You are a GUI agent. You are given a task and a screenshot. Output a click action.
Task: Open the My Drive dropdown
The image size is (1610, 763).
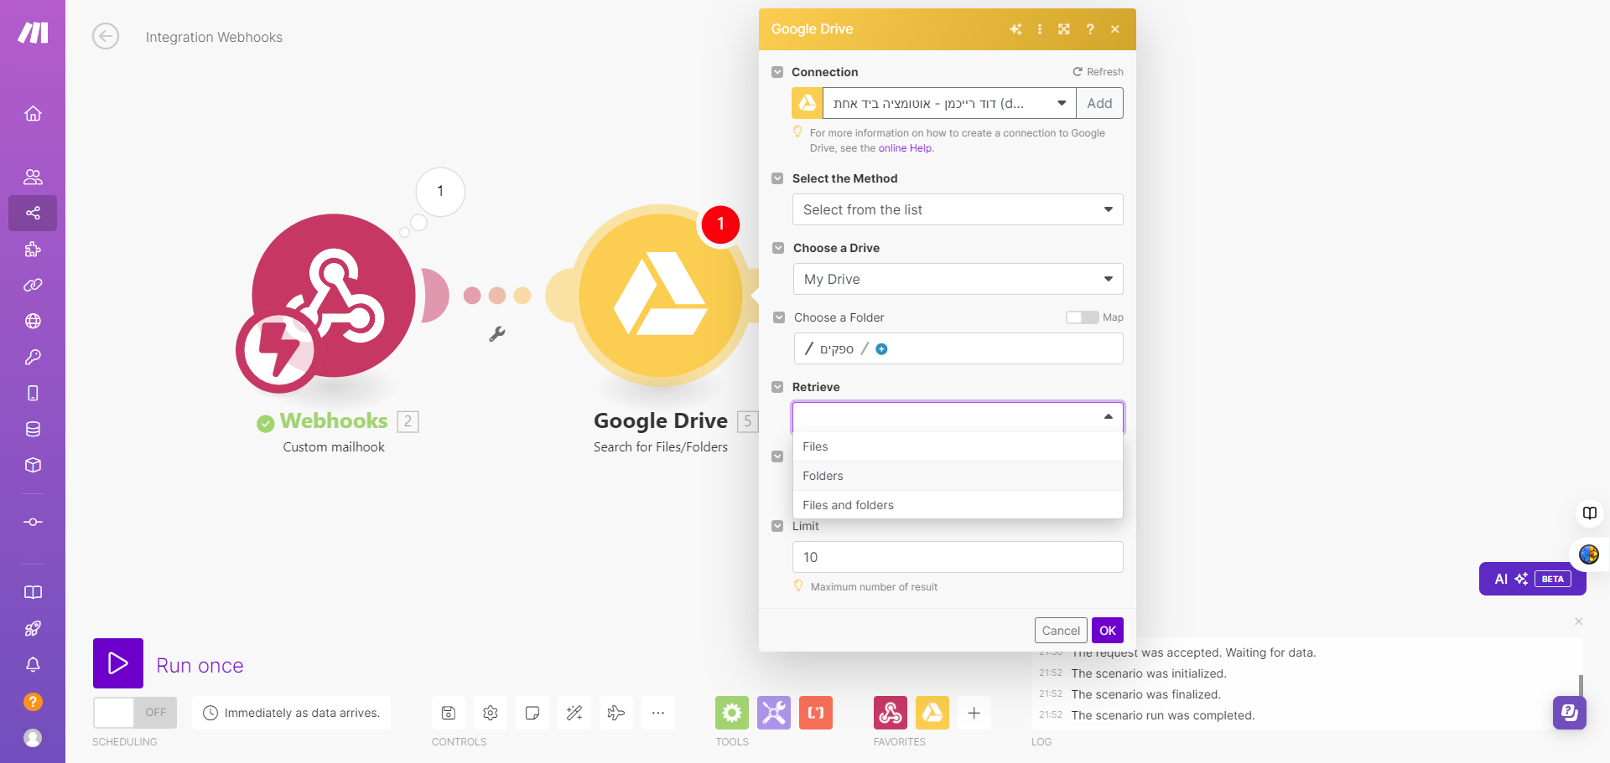click(x=958, y=279)
